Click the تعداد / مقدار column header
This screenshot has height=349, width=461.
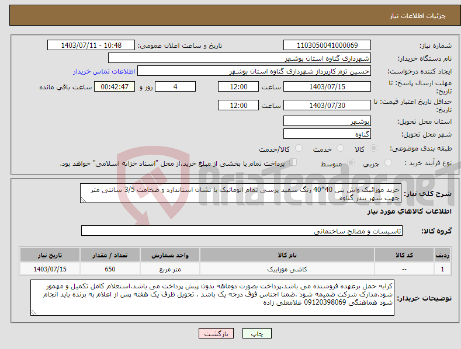coord(110,255)
